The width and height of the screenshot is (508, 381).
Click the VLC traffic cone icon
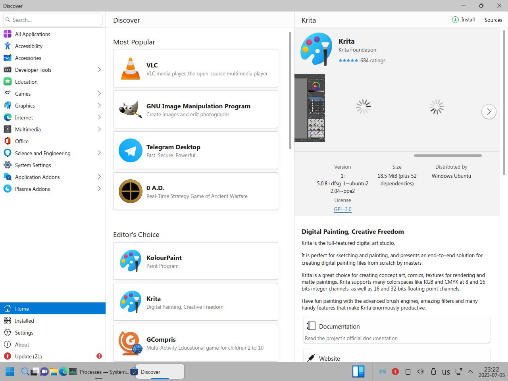point(130,69)
